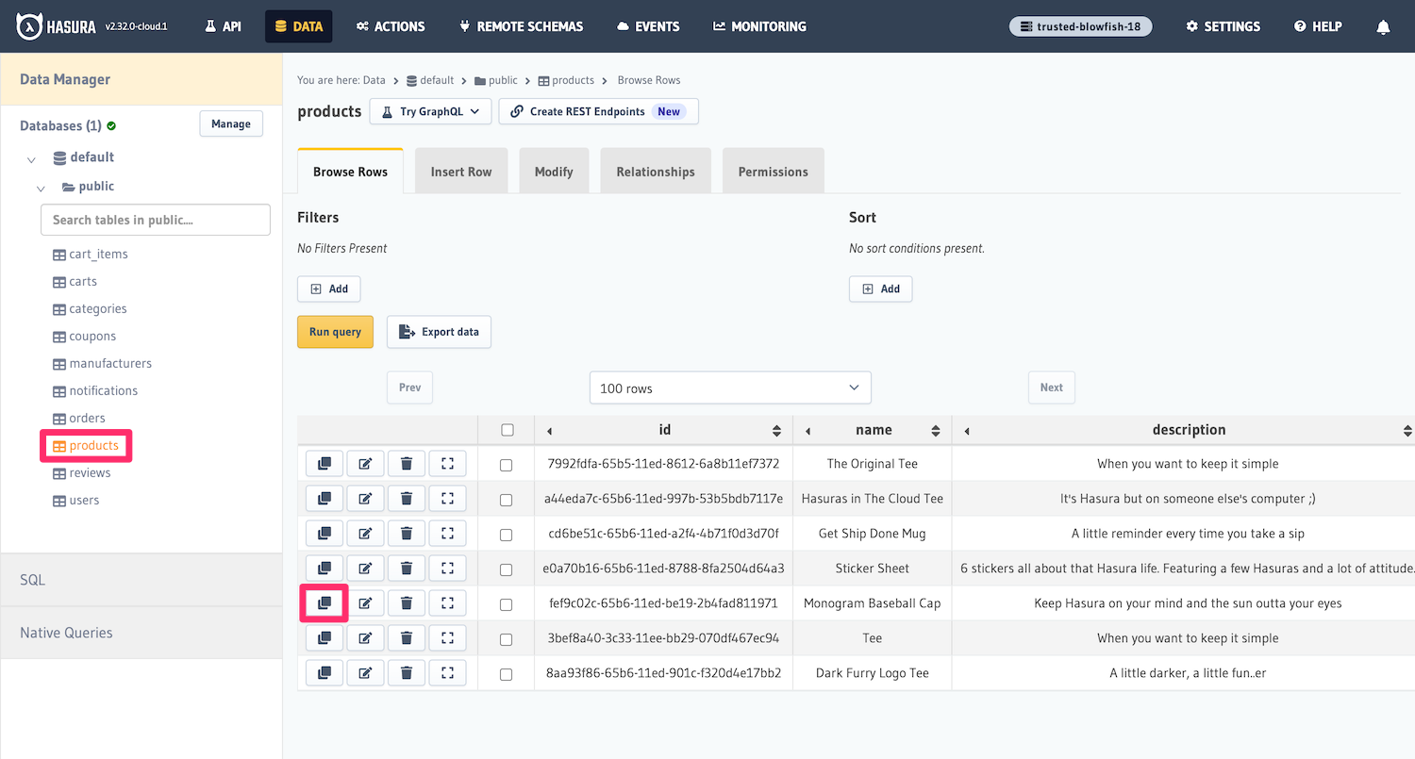1415x759 pixels.
Task: Clone the Monogram Baseball Cap row
Action: (x=324, y=603)
